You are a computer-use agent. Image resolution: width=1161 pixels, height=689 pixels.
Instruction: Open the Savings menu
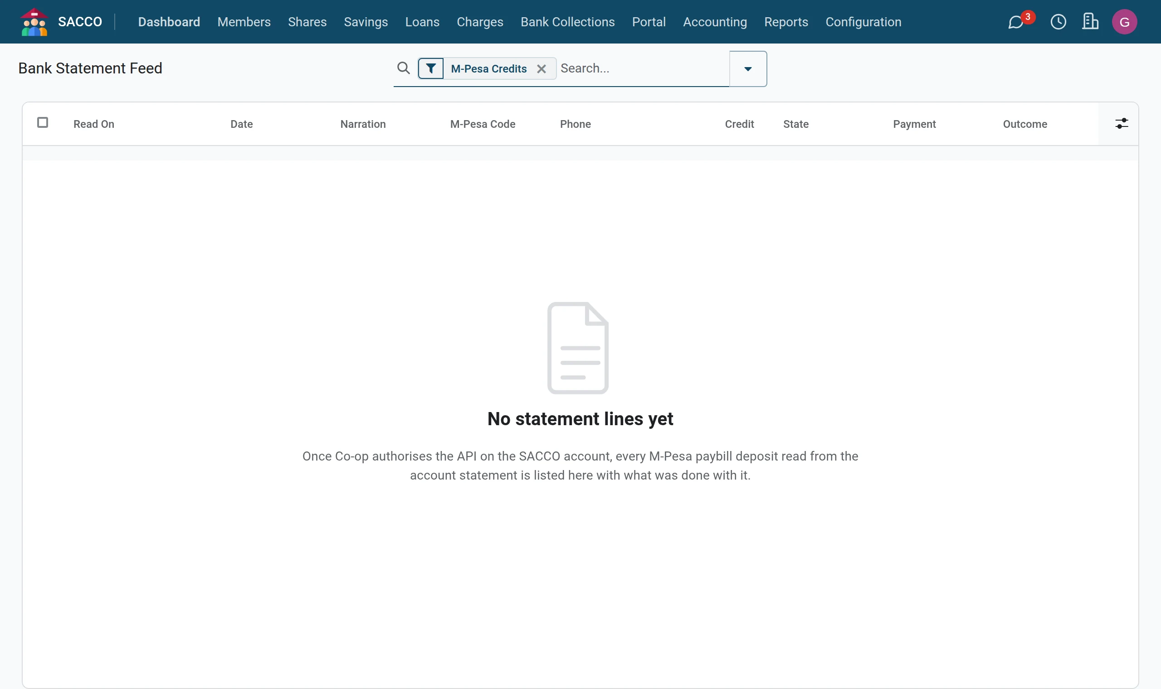pyautogui.click(x=366, y=22)
